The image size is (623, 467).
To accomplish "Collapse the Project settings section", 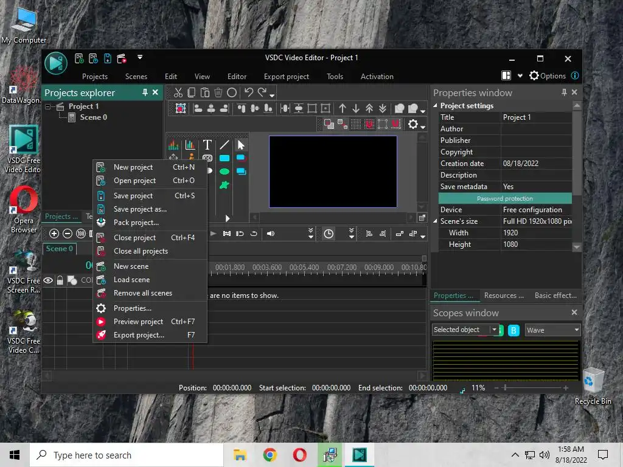I will point(436,106).
